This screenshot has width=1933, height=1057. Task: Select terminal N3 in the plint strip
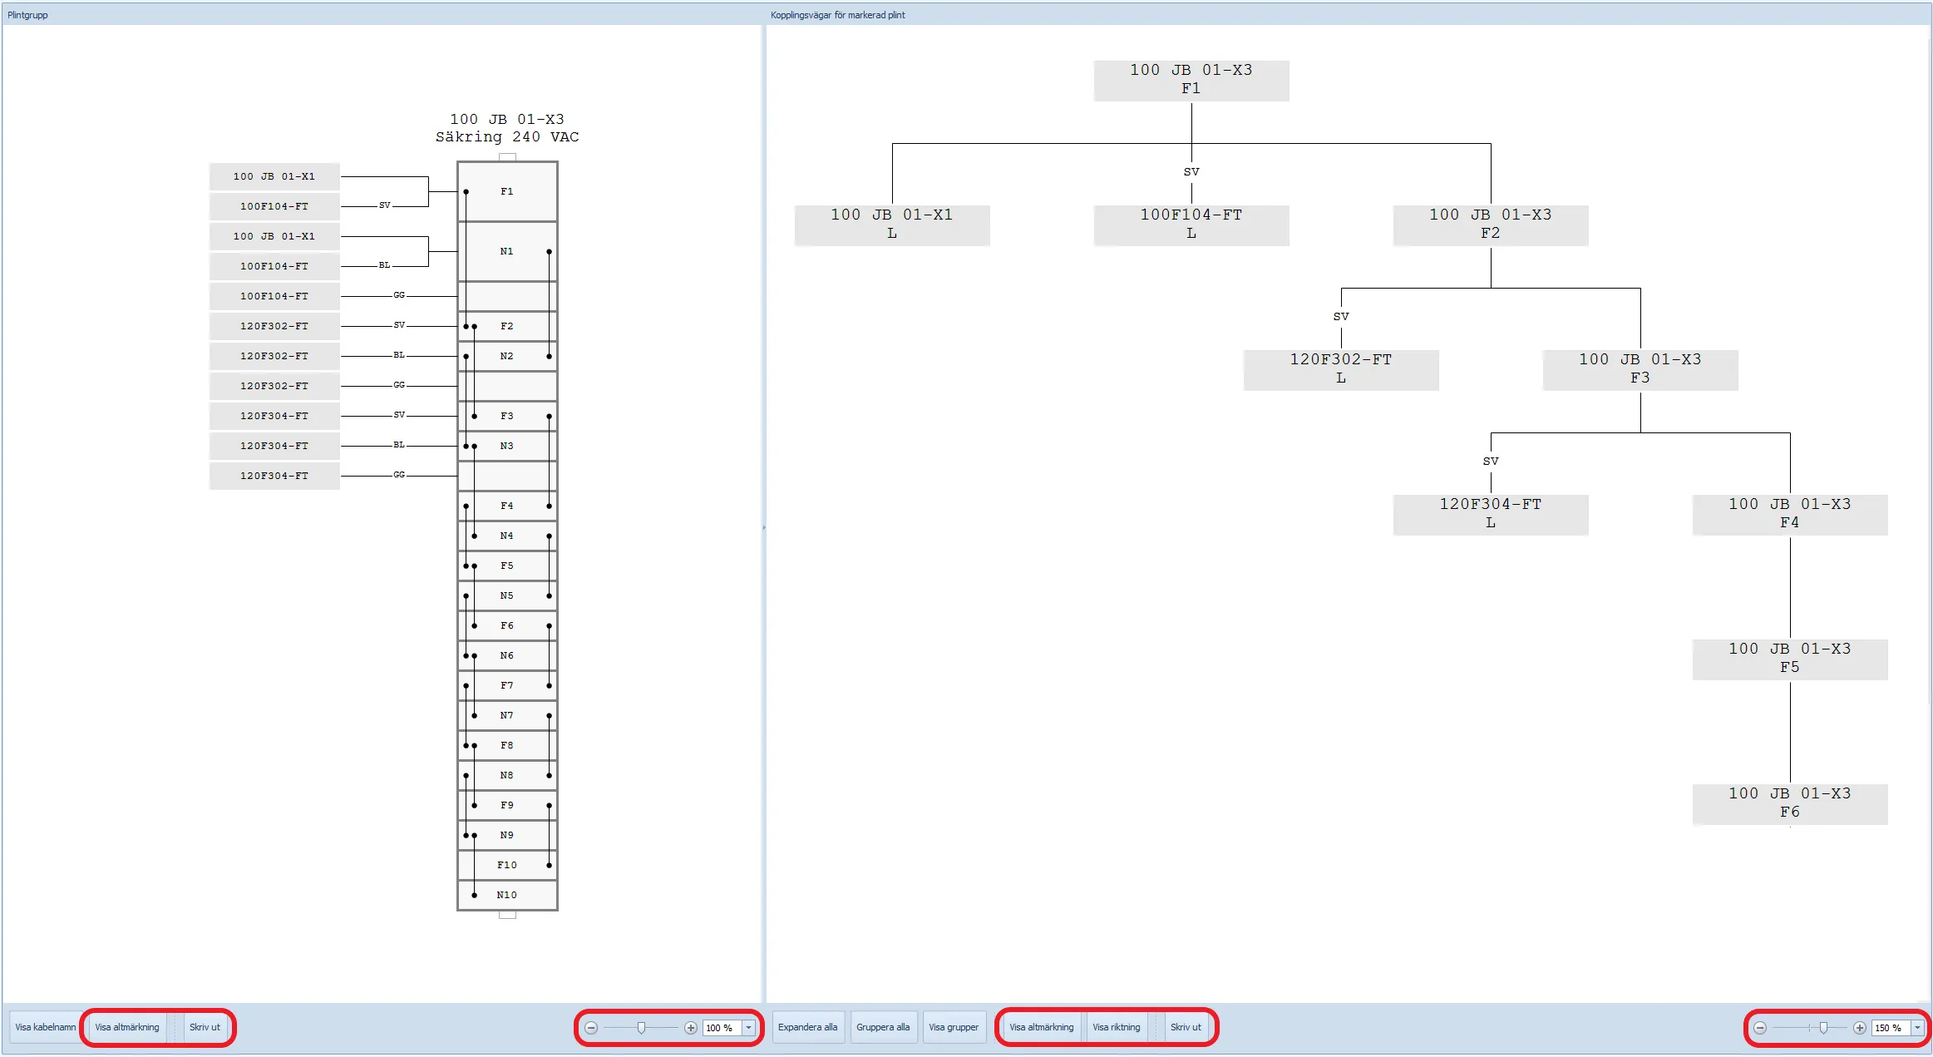tap(507, 446)
